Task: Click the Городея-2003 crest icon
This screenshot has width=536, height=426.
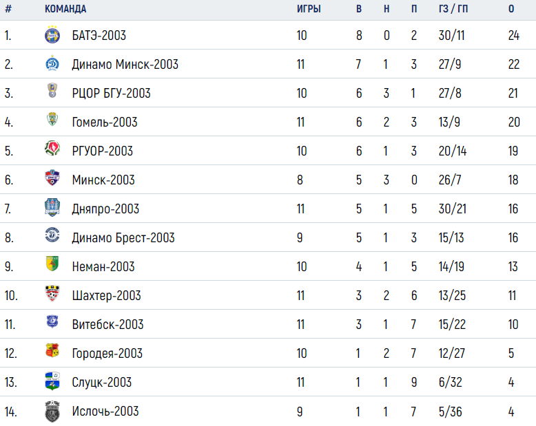Action: coord(52,350)
